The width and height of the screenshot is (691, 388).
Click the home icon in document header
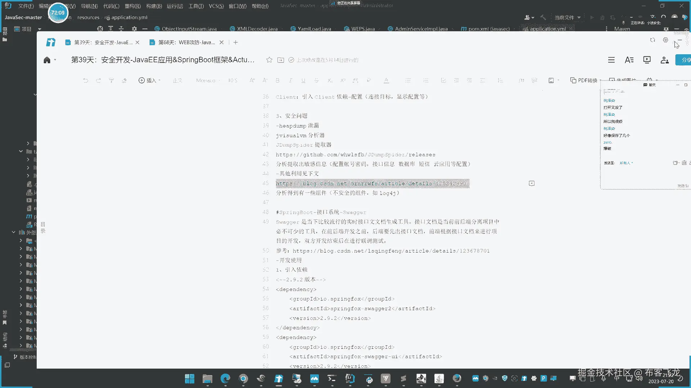[47, 60]
